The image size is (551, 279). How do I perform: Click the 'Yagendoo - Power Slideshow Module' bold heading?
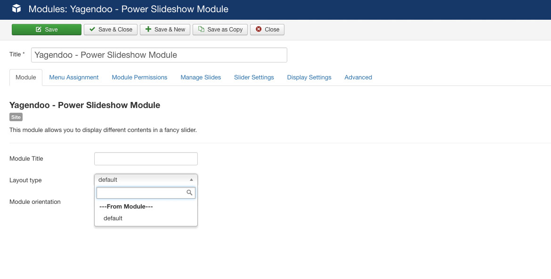click(x=85, y=105)
